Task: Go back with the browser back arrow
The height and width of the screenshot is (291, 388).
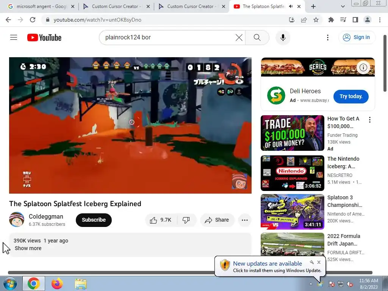Action: [8, 20]
